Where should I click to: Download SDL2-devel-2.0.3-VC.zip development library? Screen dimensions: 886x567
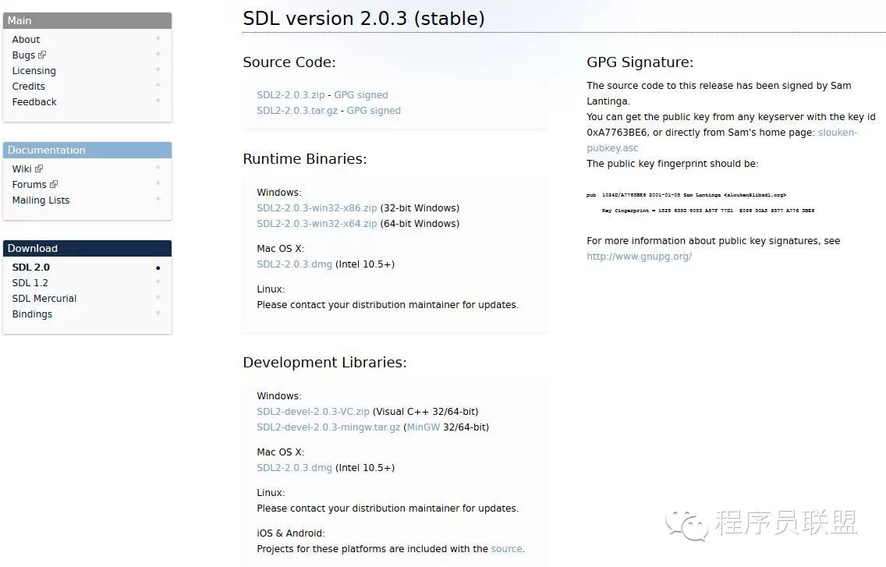click(x=313, y=412)
